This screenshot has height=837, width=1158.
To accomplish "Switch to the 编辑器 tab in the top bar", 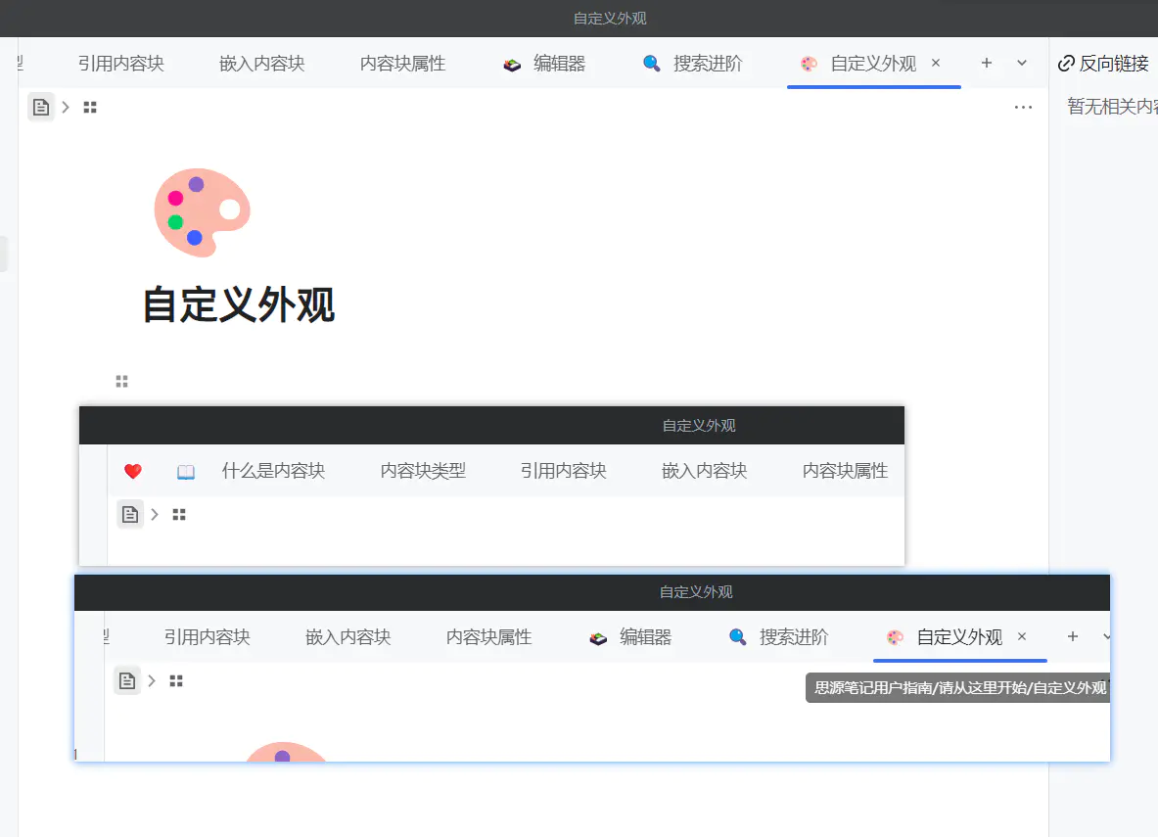I will [544, 64].
